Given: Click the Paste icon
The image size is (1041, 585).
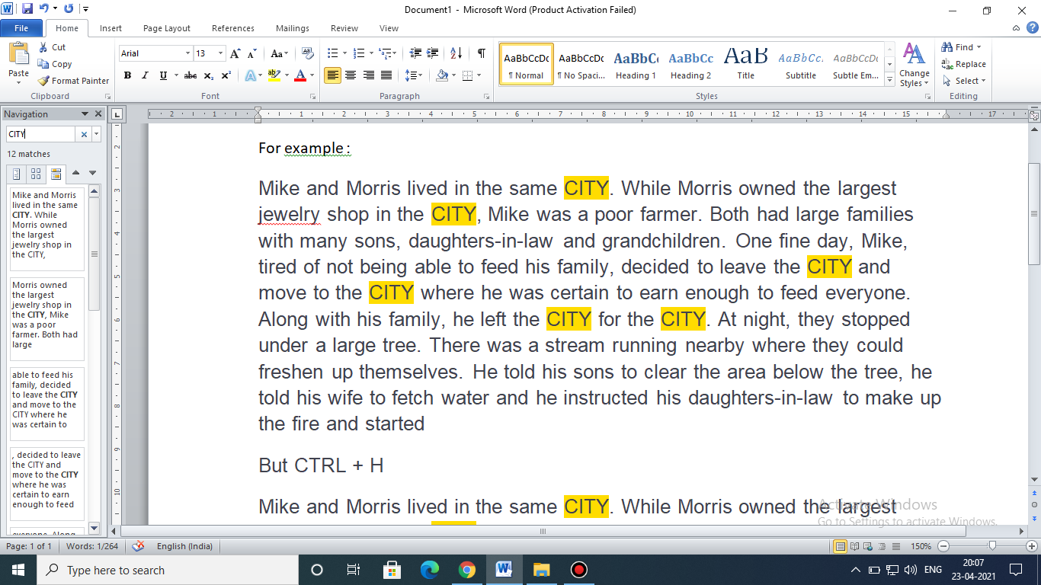Looking at the screenshot, I should 18,55.
